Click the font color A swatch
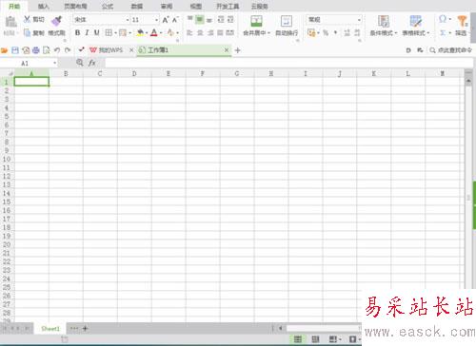Viewport: 476px width, 346px height. 154,32
